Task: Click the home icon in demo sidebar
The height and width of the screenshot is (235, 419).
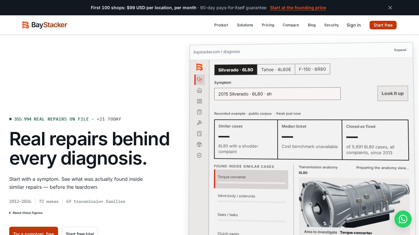Action: coord(200,90)
